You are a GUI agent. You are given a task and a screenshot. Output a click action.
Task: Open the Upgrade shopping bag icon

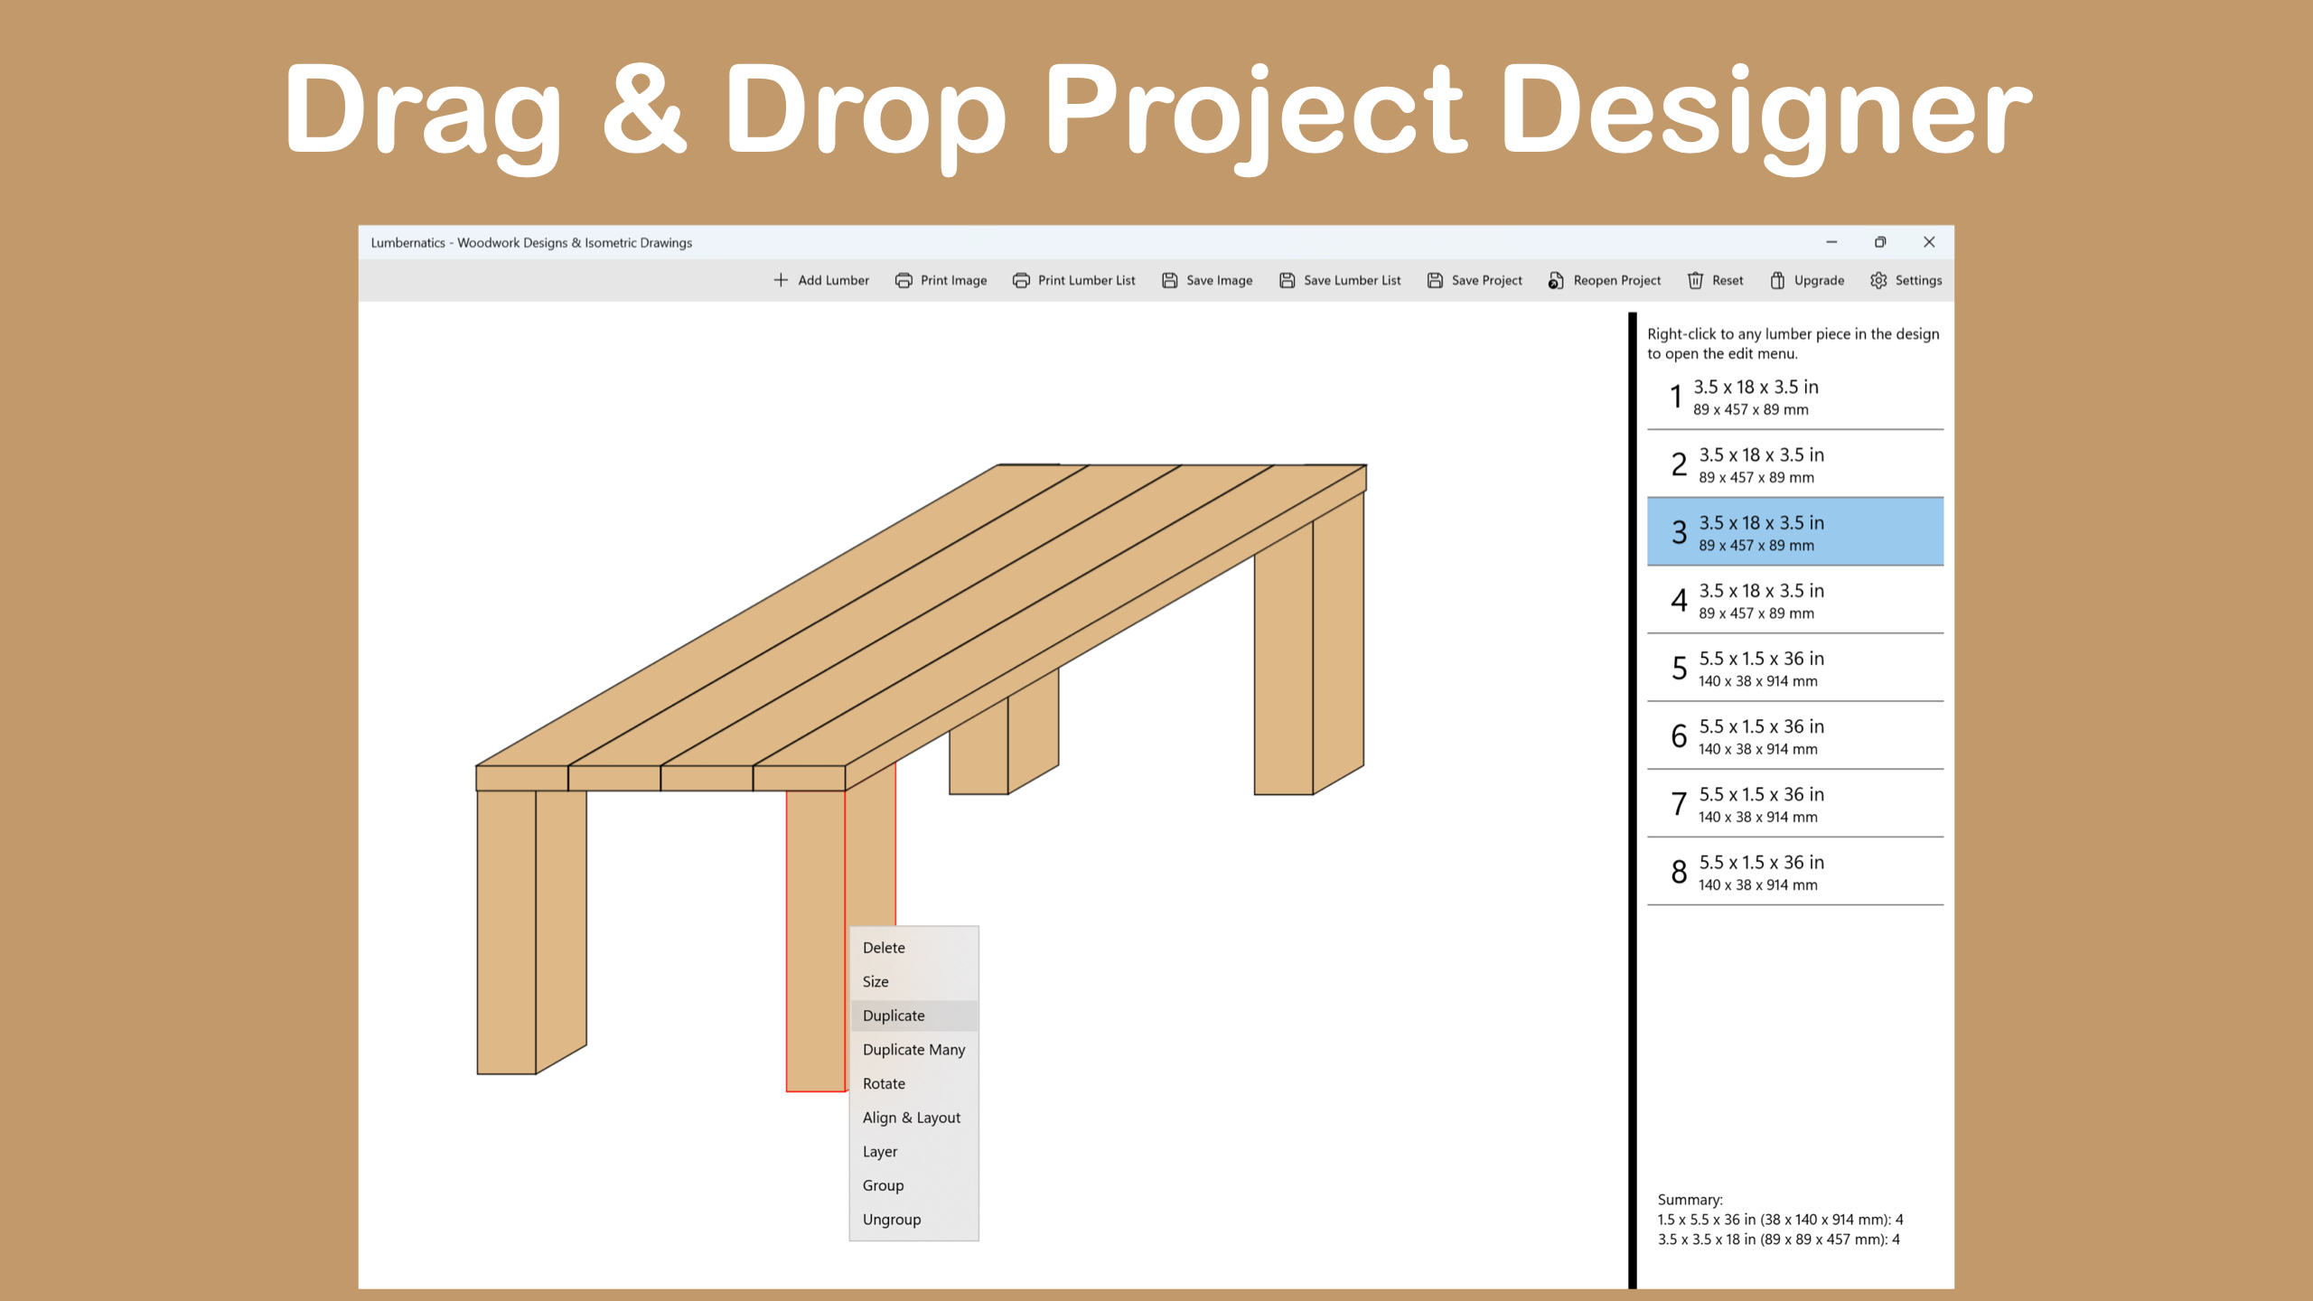point(1777,280)
